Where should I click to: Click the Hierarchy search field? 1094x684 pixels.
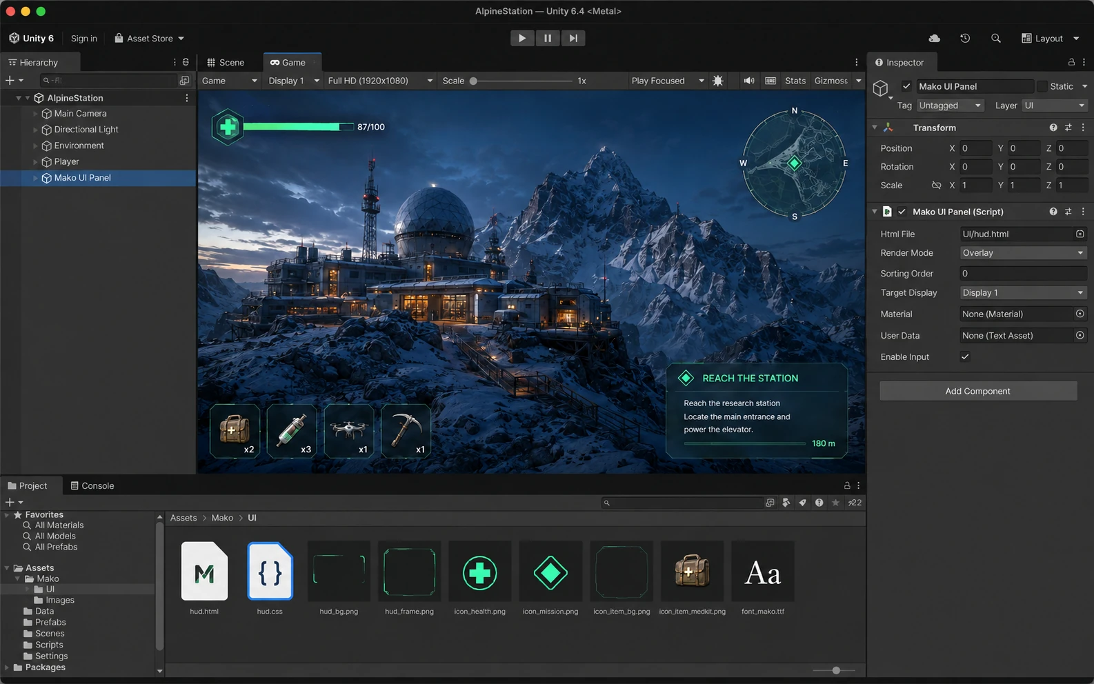pos(108,81)
